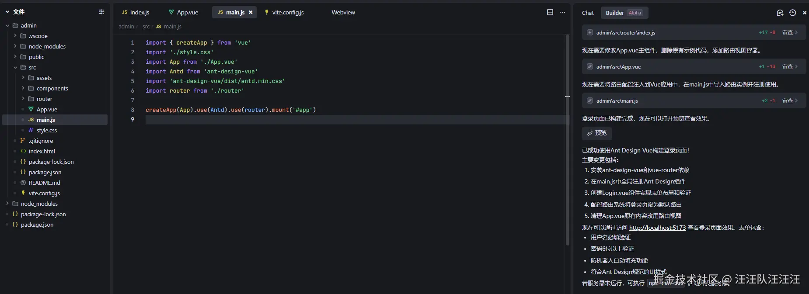Close the main.js editor tab
809x294 pixels.
pos(251,12)
